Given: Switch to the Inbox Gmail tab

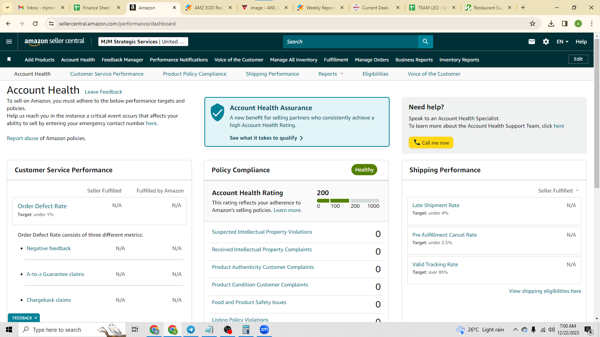Looking at the screenshot, I should click(40, 7).
